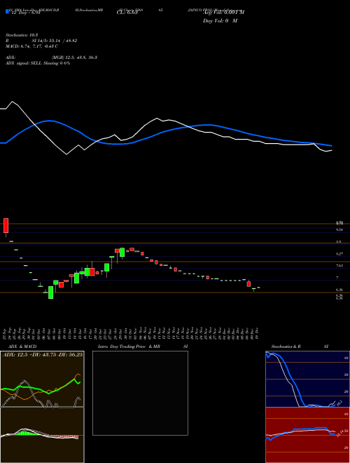Click the last red candle near 6.36 level
350x463 pixels.
[x=248, y=284]
